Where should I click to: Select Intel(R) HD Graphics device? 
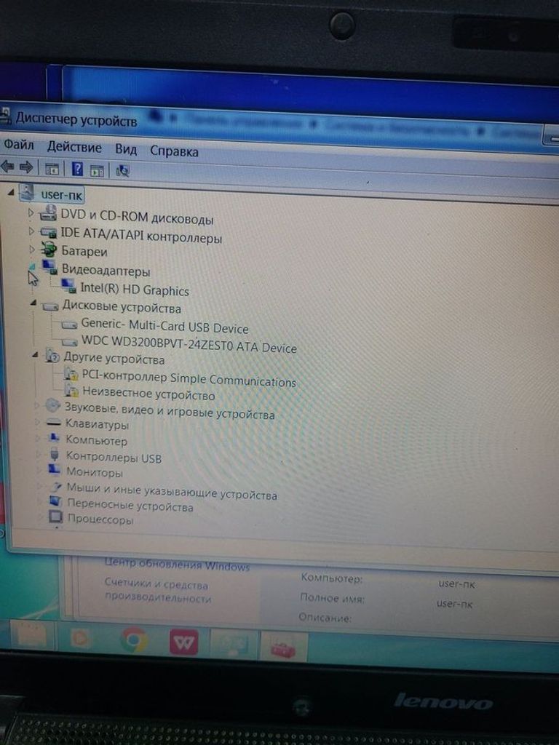(135, 290)
